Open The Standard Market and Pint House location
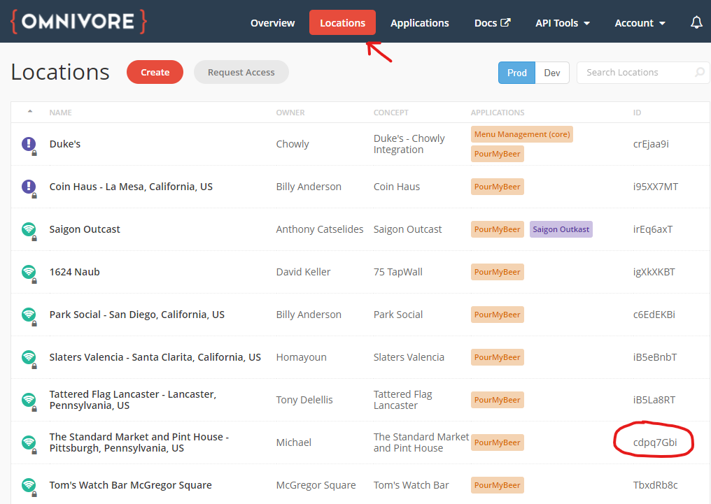The height and width of the screenshot is (504, 711). click(x=139, y=442)
